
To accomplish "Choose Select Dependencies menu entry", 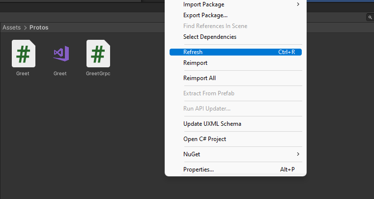I will 209,37.
